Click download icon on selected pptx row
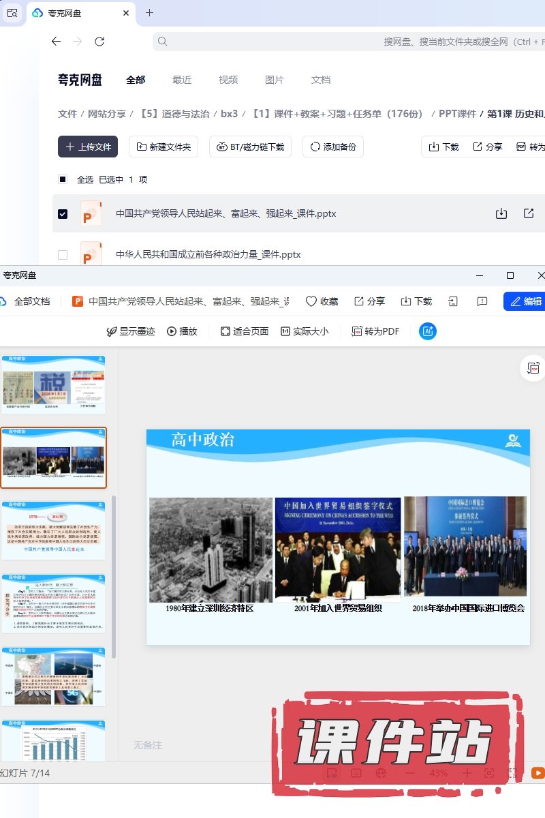Screen dimensions: 545x818 pos(501,213)
